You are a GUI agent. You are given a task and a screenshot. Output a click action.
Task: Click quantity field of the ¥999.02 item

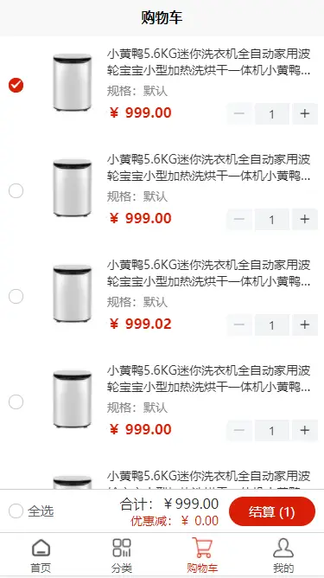tap(272, 324)
